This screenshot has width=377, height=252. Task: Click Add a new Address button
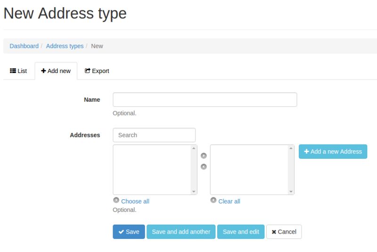coord(333,152)
